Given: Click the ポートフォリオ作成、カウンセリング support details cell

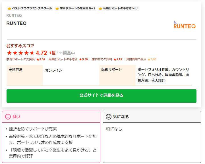Looking at the screenshot, I should click(x=163, y=75).
